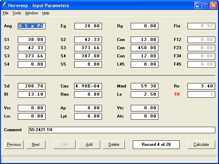The image size is (219, 164).
Task: Click the Lpt input field
Action: coord(88,116)
